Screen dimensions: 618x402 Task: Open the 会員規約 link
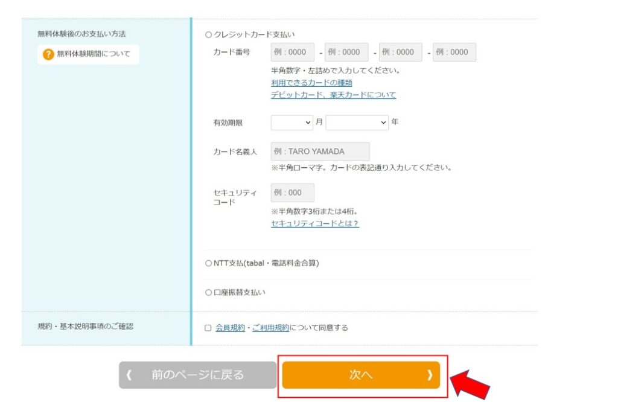230,328
